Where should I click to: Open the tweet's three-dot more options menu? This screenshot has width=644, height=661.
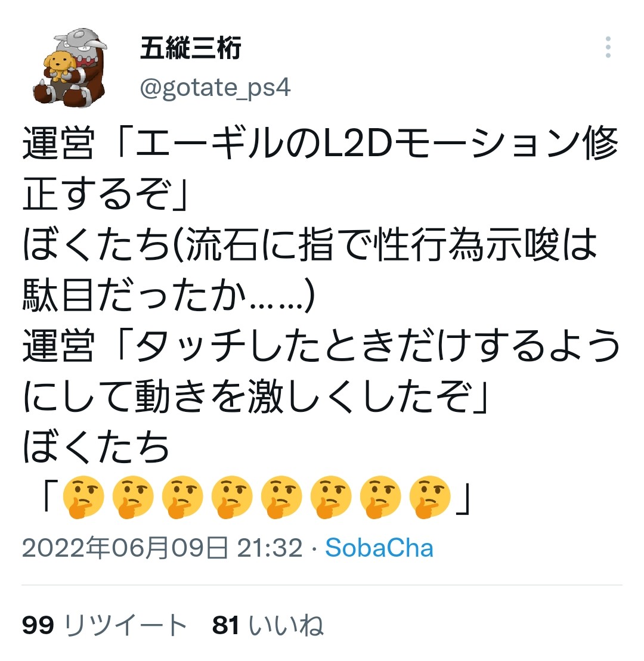click(608, 47)
